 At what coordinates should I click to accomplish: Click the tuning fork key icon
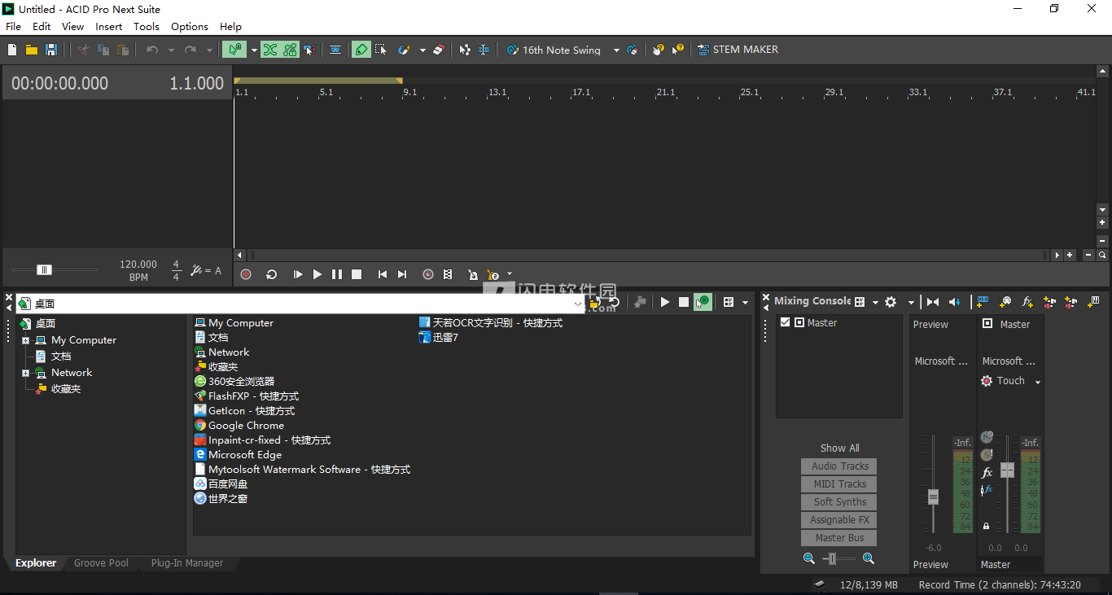(x=196, y=270)
